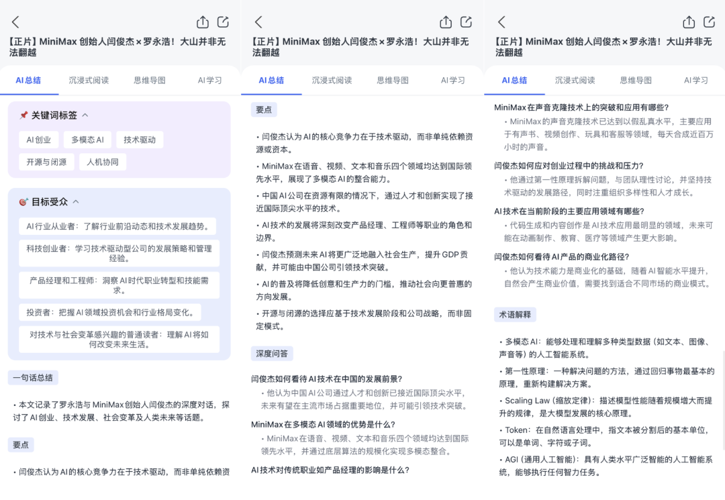Collapse the 关键词标签 section
725x500 pixels.
click(85, 115)
